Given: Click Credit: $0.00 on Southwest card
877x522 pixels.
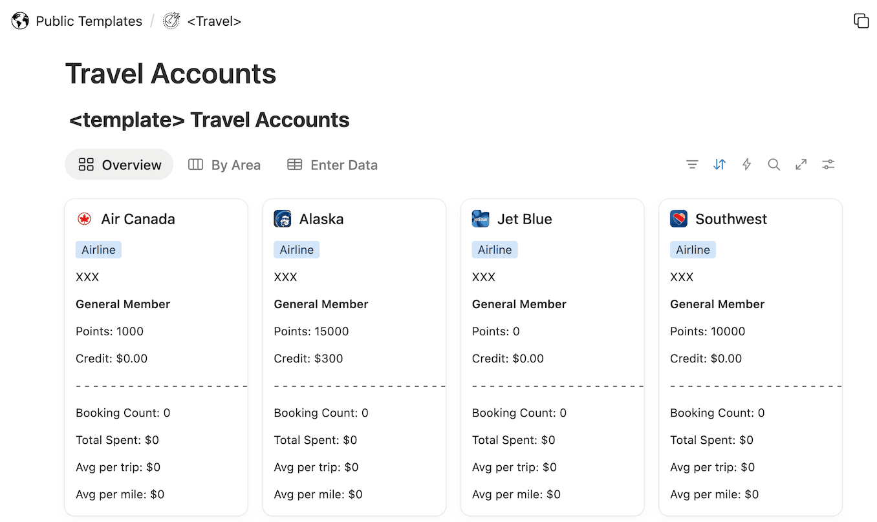Looking at the screenshot, I should [706, 359].
